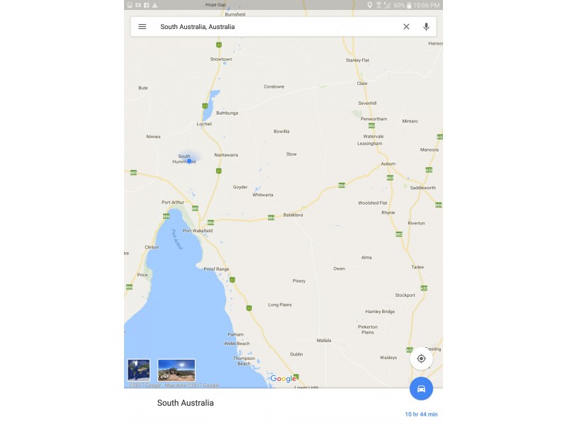Open the satellite view thumbnail
Viewport: 567px width, 425px height.
[139, 370]
